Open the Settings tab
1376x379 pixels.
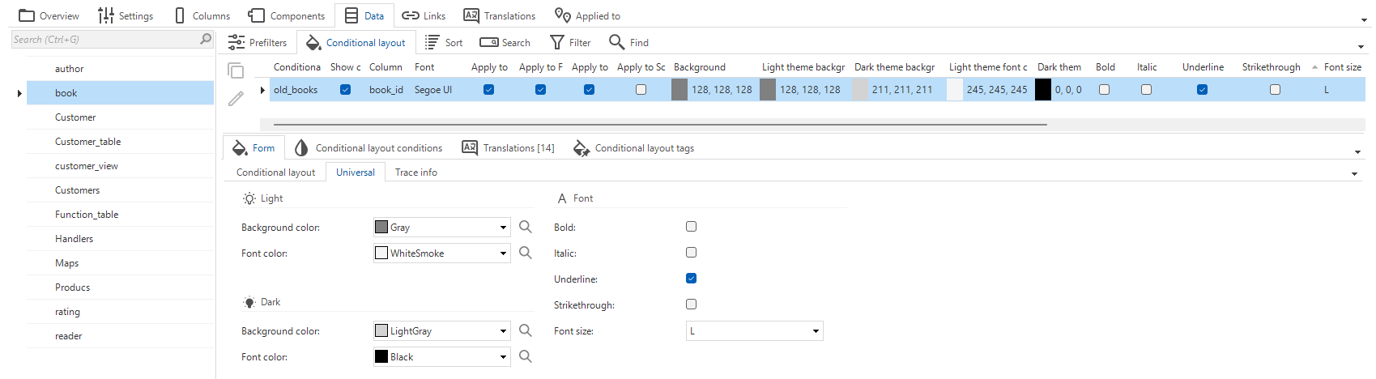126,15
